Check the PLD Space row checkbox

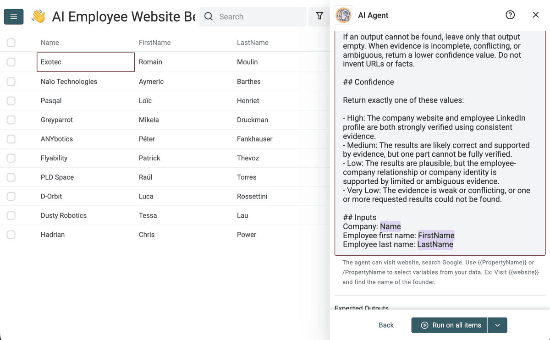pos(11,177)
